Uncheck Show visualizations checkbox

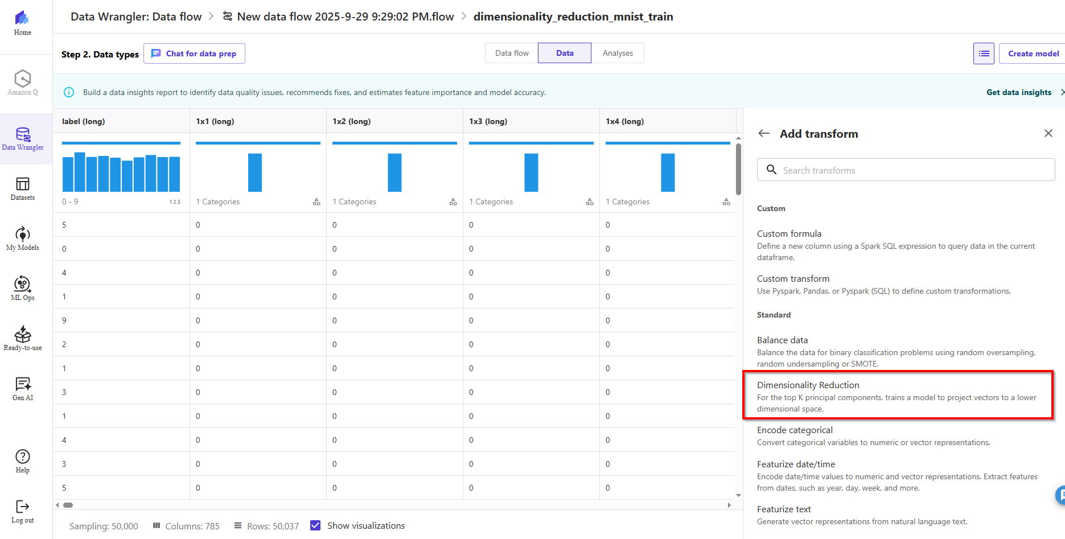[315, 525]
